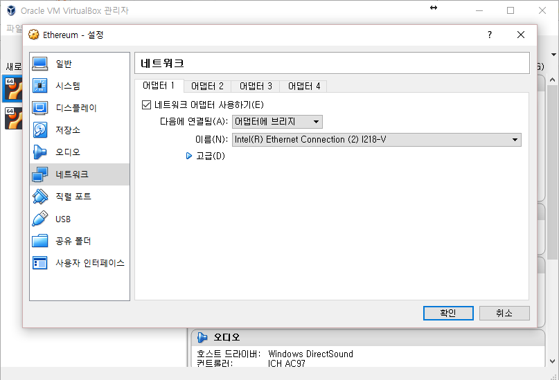Open the 파일 menu in VirtualBox manager
Viewport: 559px width, 380px height.
(x=15, y=28)
